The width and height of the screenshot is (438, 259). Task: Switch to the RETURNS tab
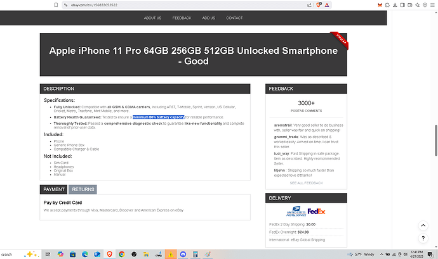click(x=83, y=189)
